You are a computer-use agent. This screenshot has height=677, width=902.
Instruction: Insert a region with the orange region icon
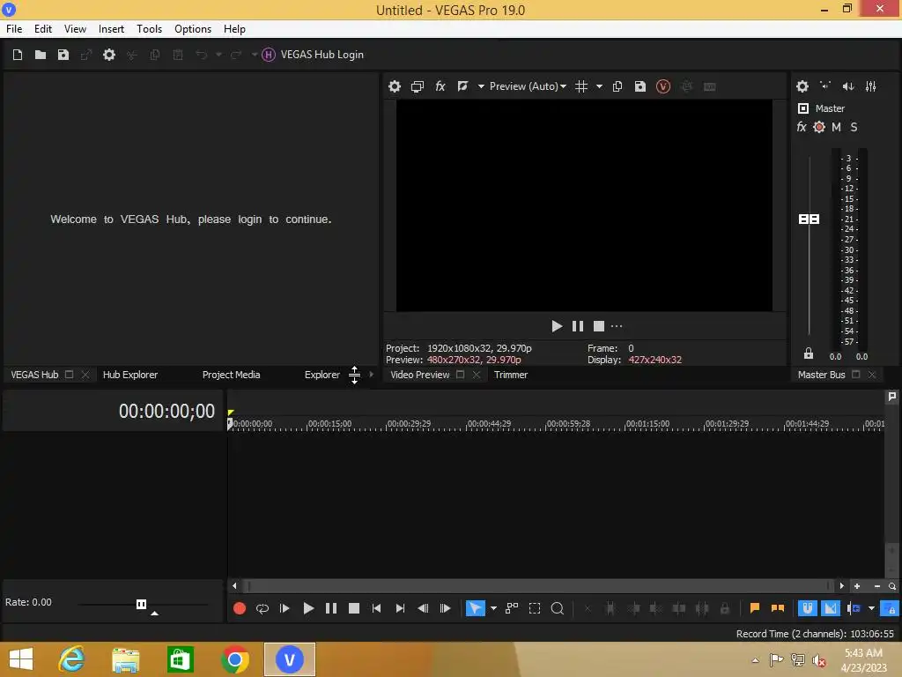click(778, 608)
